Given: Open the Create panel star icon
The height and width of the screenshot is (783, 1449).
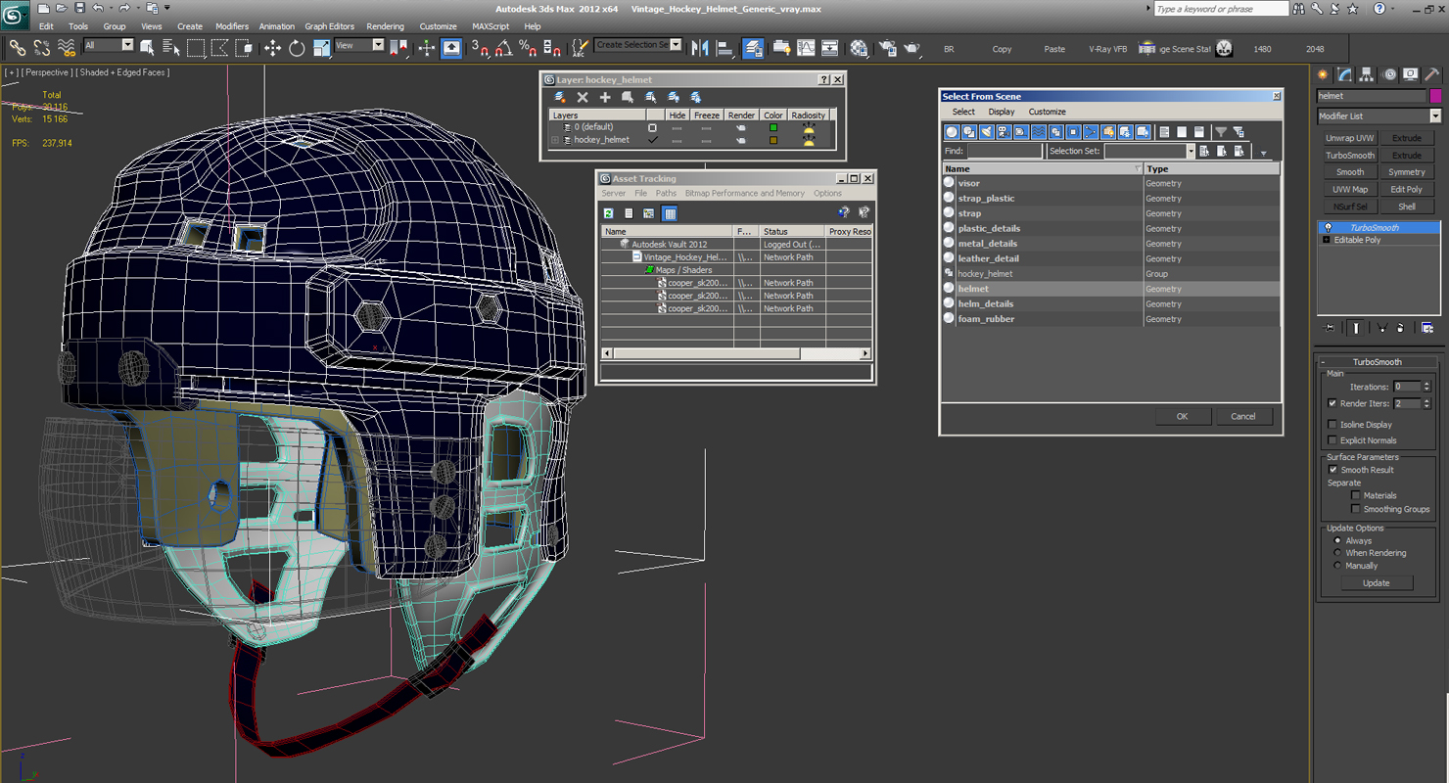Looking at the screenshot, I should coord(1323,74).
